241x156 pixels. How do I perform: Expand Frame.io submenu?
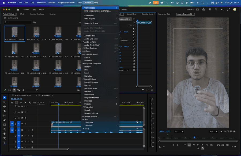click(100, 61)
